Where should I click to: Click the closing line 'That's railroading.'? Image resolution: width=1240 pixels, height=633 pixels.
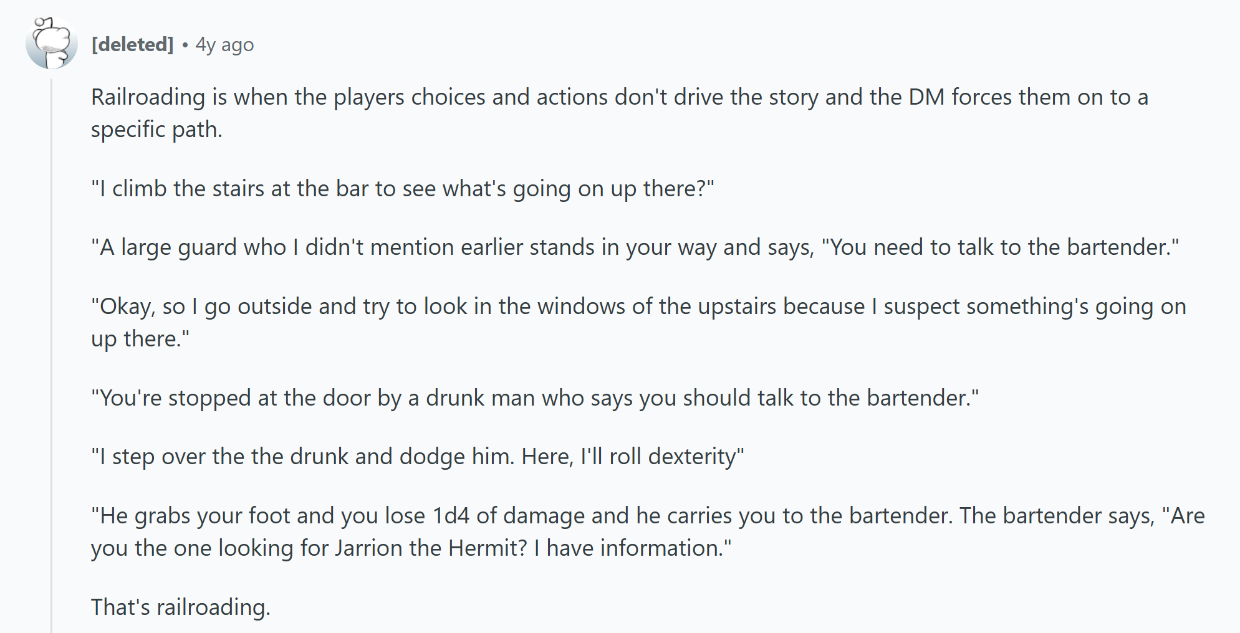click(181, 607)
